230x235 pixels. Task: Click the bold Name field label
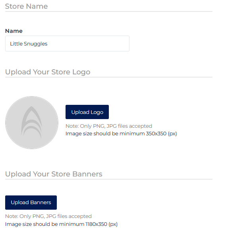(14, 31)
